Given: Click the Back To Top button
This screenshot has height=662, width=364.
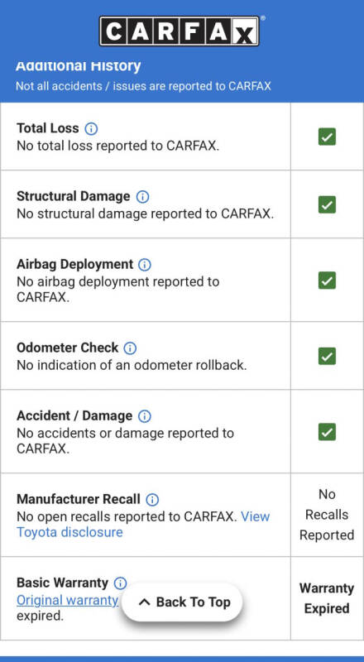Looking at the screenshot, I should [x=183, y=602].
